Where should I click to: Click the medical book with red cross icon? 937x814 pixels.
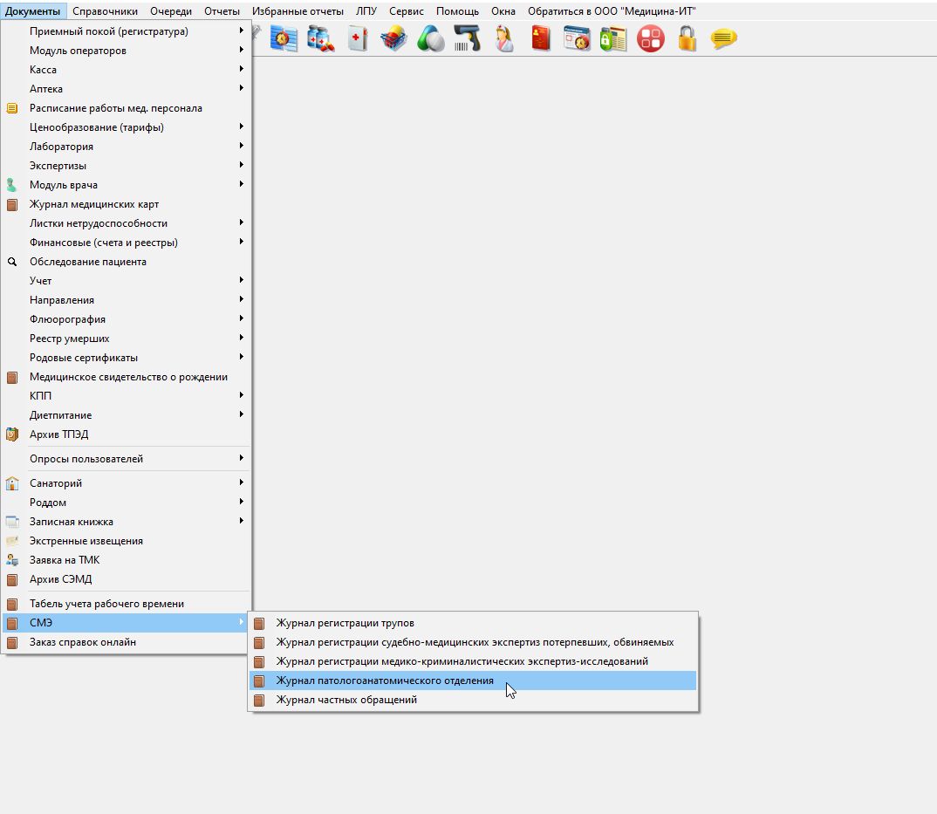pos(358,39)
